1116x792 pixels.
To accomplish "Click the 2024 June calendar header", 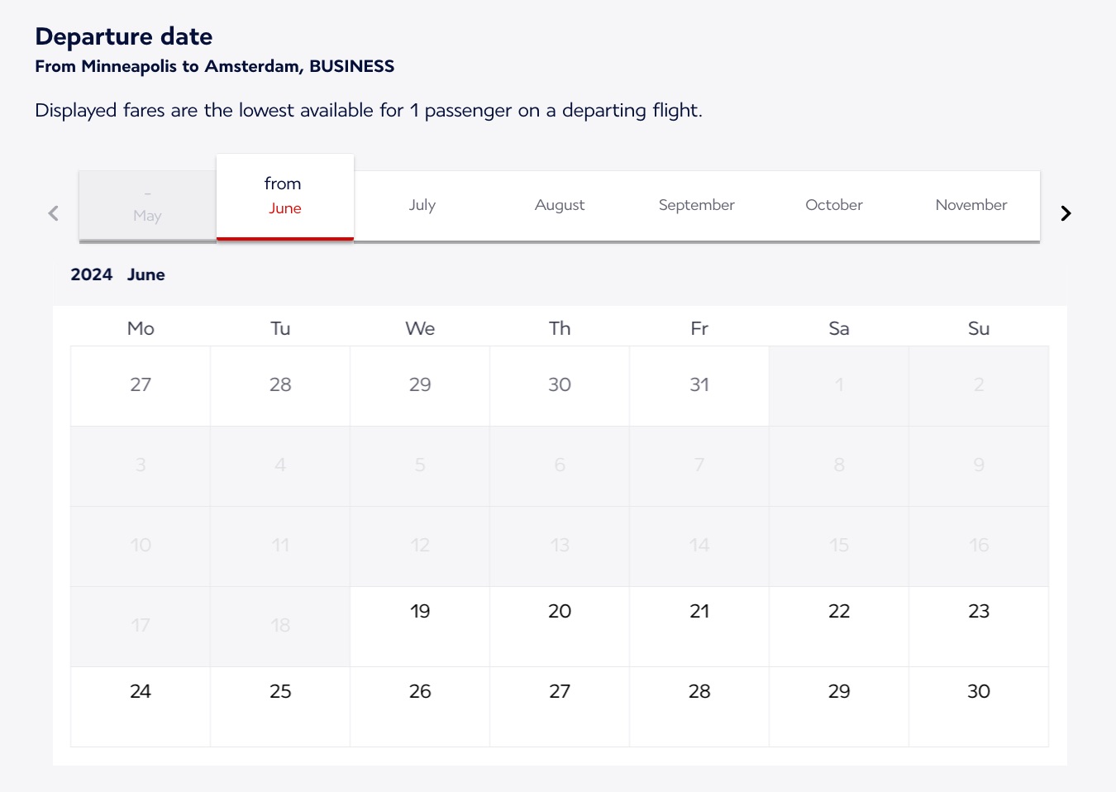I will point(118,274).
